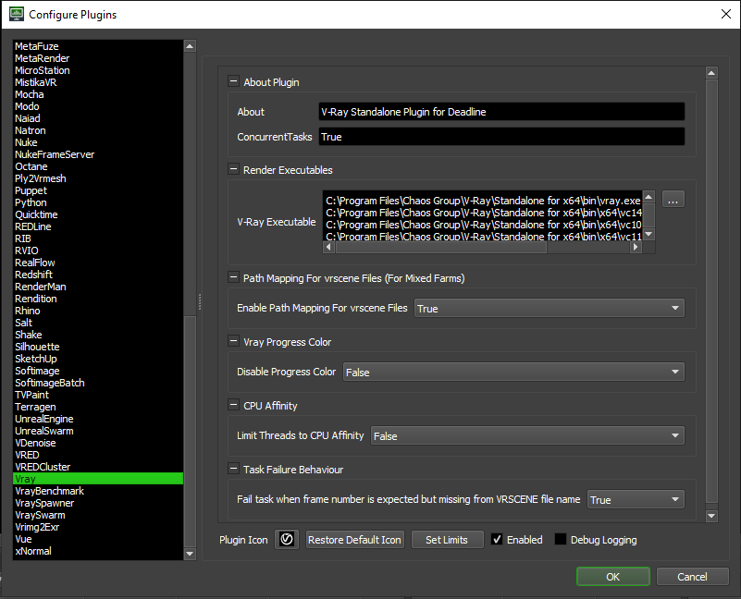Image resolution: width=741 pixels, height=599 pixels.
Task: Select Quicktime in the plugin list
Action: [98, 214]
